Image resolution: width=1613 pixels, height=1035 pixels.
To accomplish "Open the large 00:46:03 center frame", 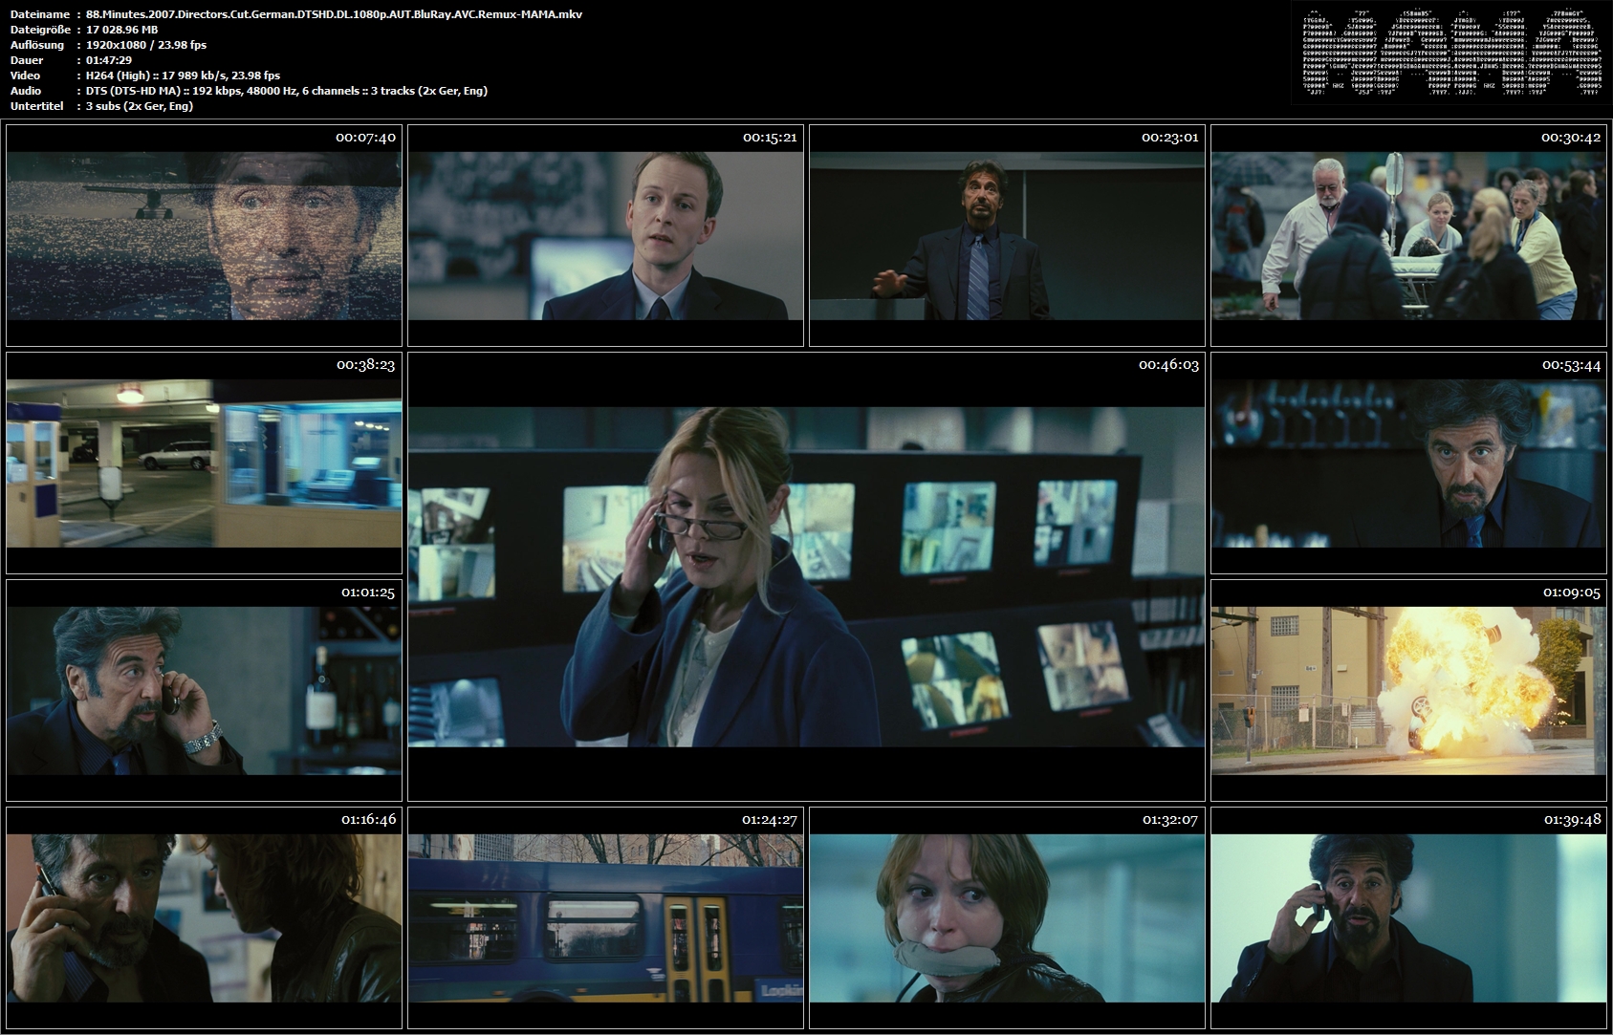I will [x=806, y=576].
